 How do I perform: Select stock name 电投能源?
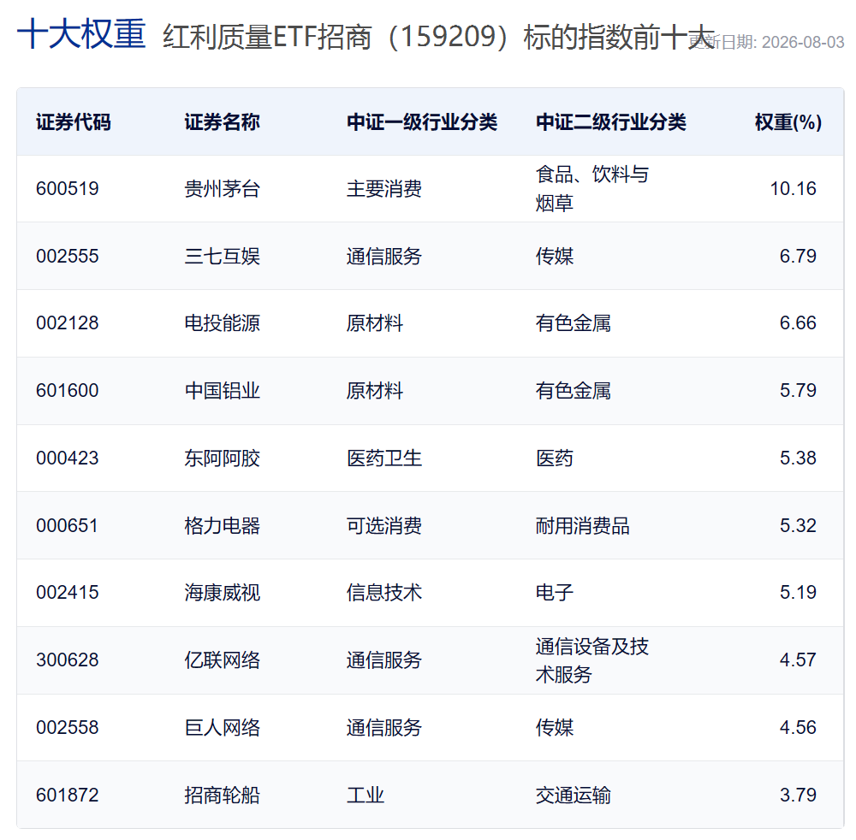point(223,322)
